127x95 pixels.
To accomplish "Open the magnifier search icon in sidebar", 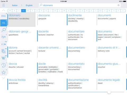I will 4,30.
